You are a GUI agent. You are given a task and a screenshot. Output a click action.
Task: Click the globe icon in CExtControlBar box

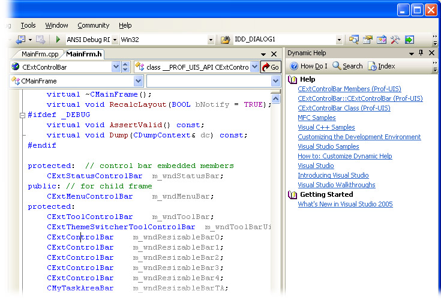[16, 67]
